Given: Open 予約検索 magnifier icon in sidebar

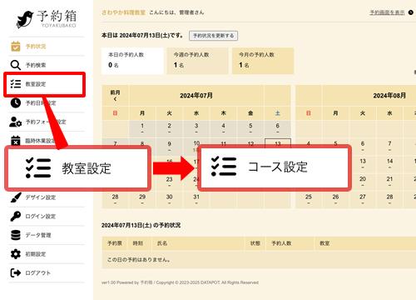Looking at the screenshot, I should (16, 65).
